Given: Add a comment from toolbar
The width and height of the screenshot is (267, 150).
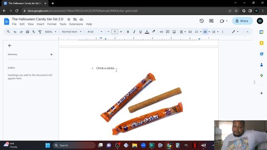Looking at the screenshot, I should (168, 32).
